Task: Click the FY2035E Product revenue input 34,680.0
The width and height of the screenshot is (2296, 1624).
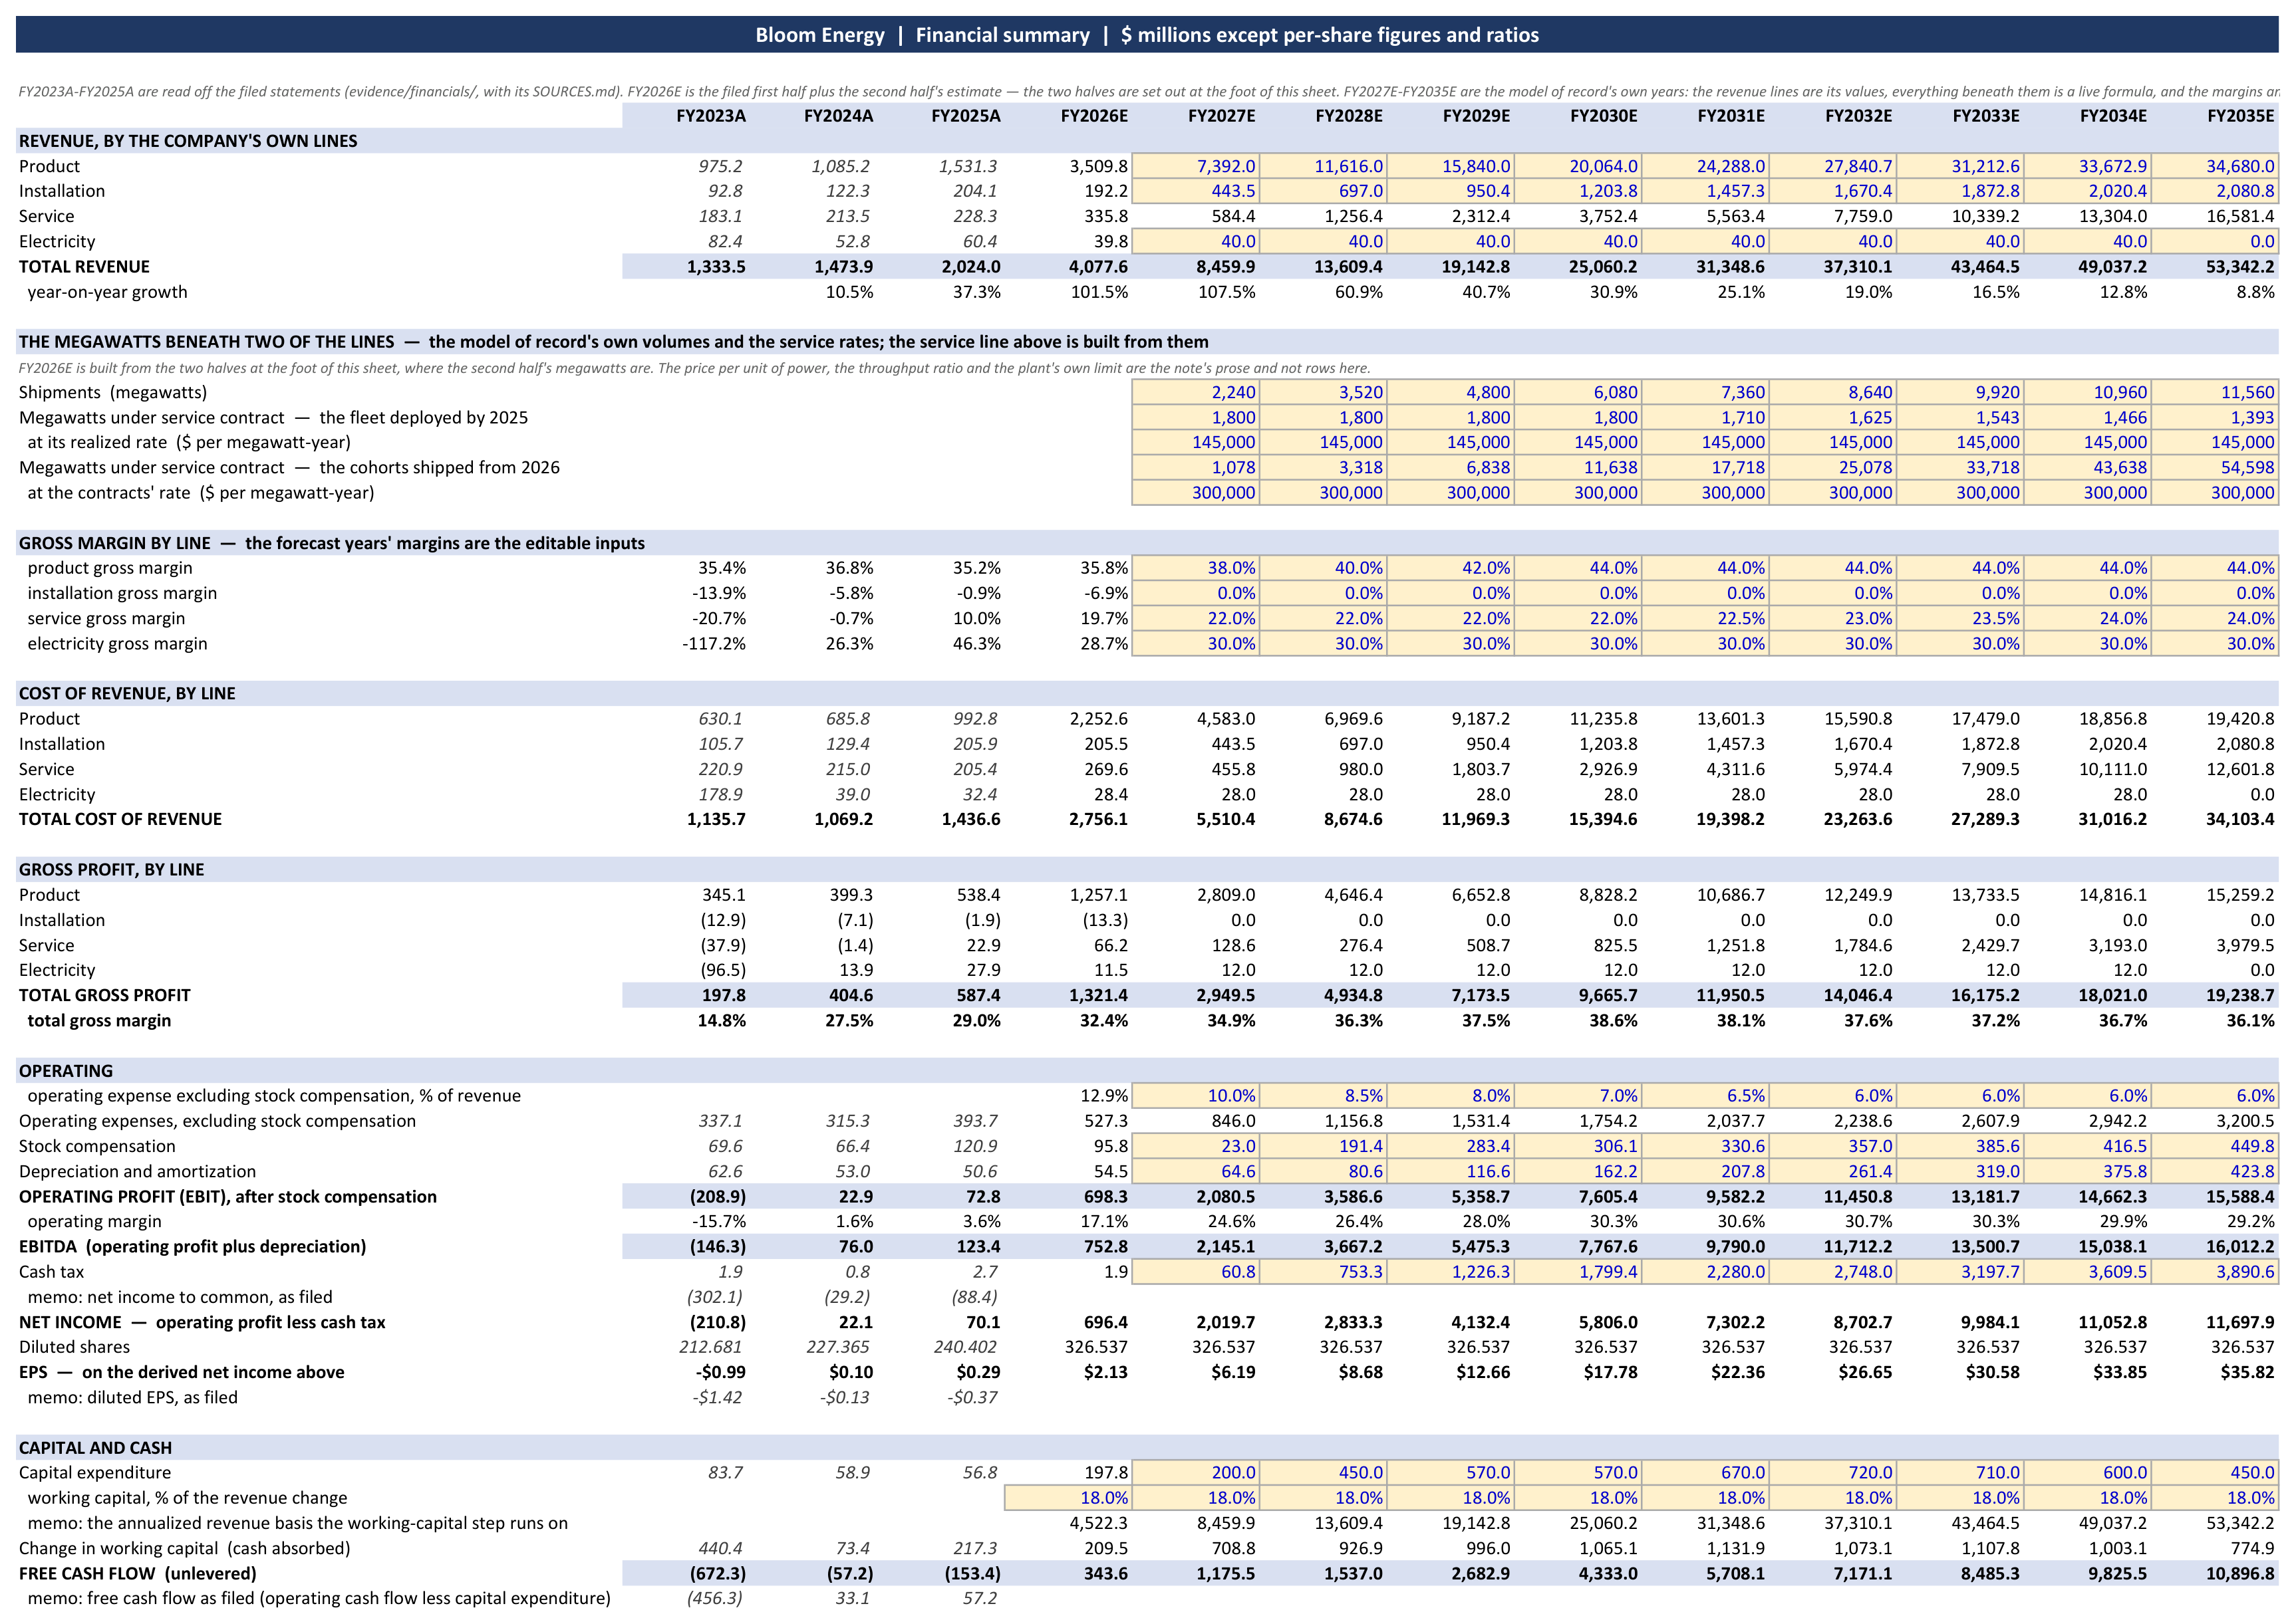Action: [x=2215, y=166]
